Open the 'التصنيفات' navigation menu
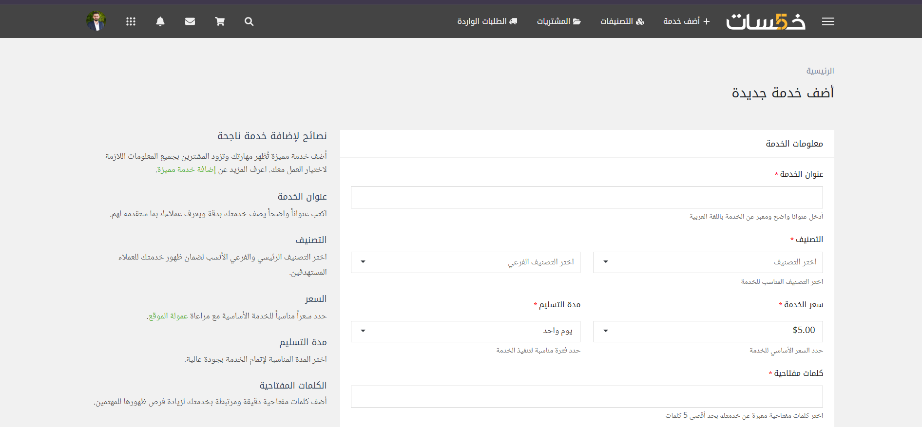Viewport: 922px width, 427px height. point(622,21)
